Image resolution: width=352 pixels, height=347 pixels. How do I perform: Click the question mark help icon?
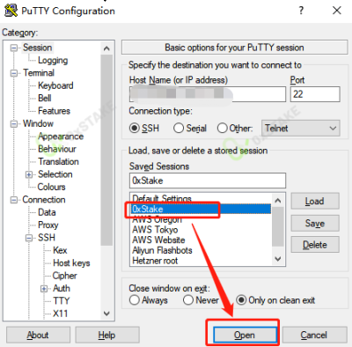click(x=301, y=11)
